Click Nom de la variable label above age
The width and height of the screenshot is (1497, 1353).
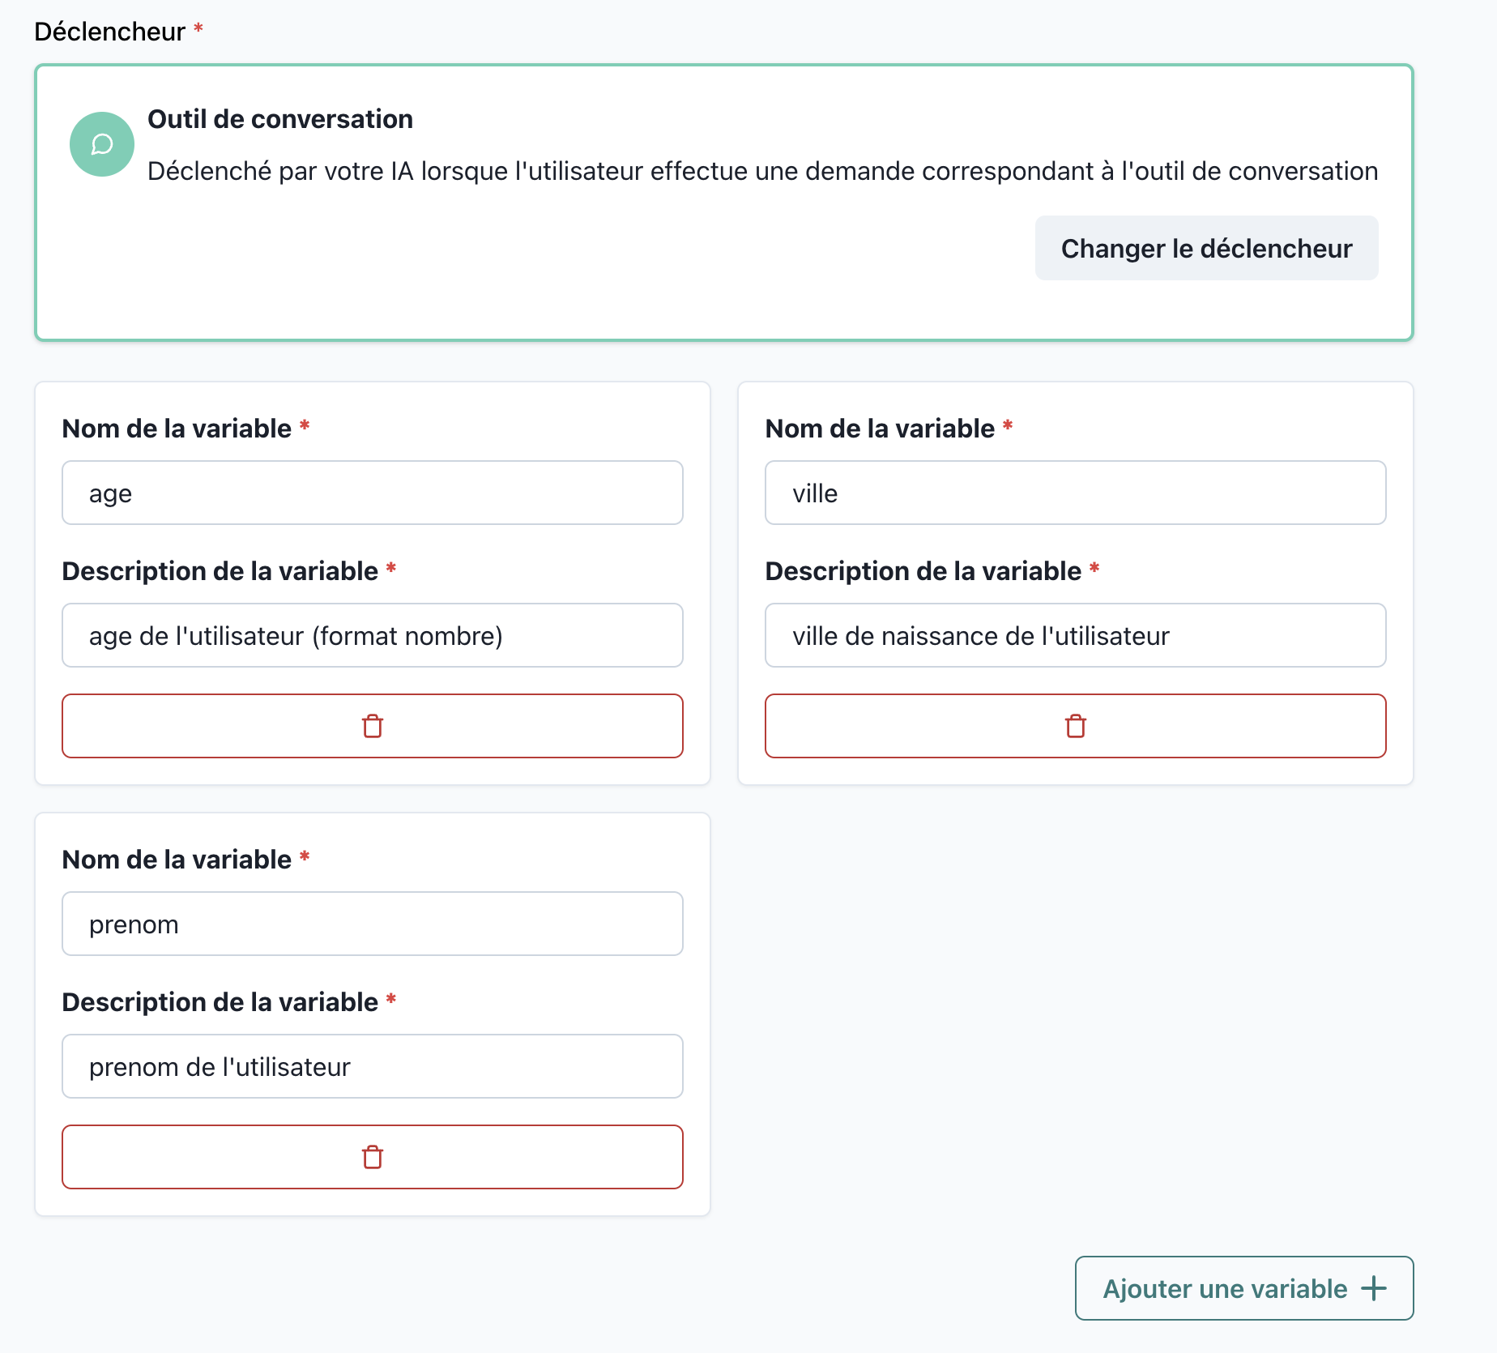[x=177, y=429]
